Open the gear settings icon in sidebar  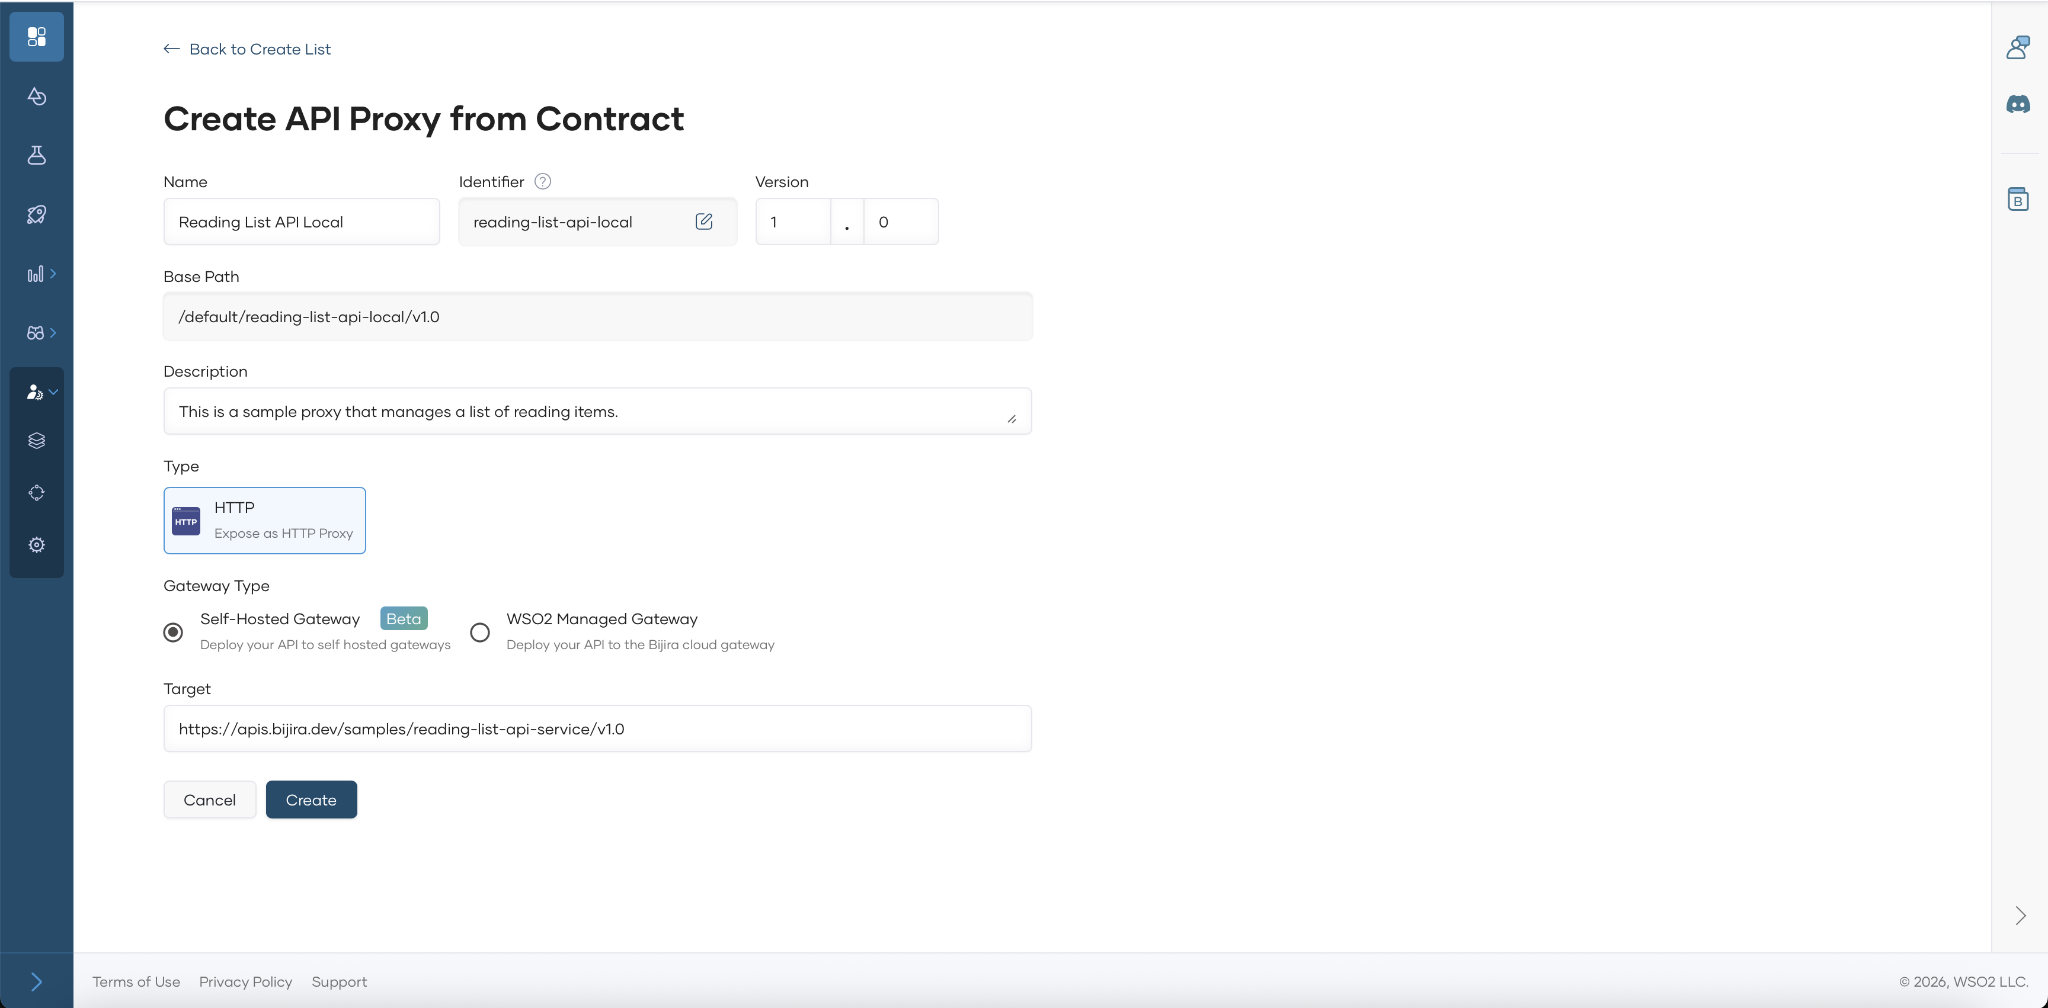point(37,545)
